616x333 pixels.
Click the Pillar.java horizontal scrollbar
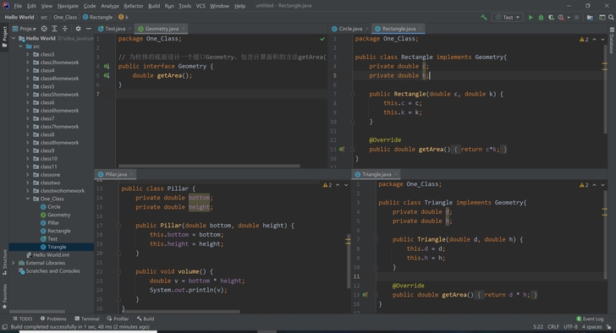pos(181,312)
